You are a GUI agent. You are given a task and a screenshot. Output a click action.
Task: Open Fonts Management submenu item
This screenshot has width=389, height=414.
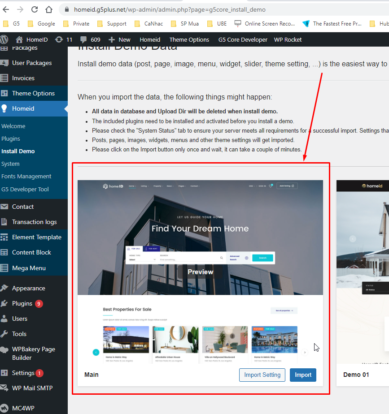[26, 177]
